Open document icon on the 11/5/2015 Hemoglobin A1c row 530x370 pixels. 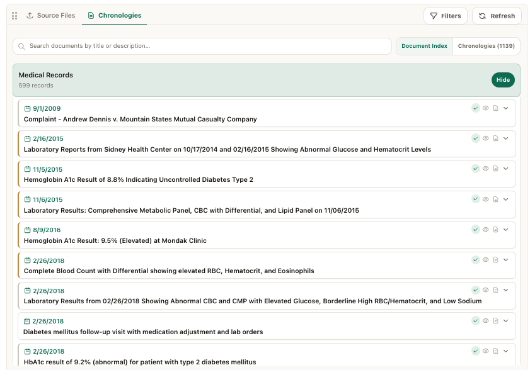(x=495, y=169)
